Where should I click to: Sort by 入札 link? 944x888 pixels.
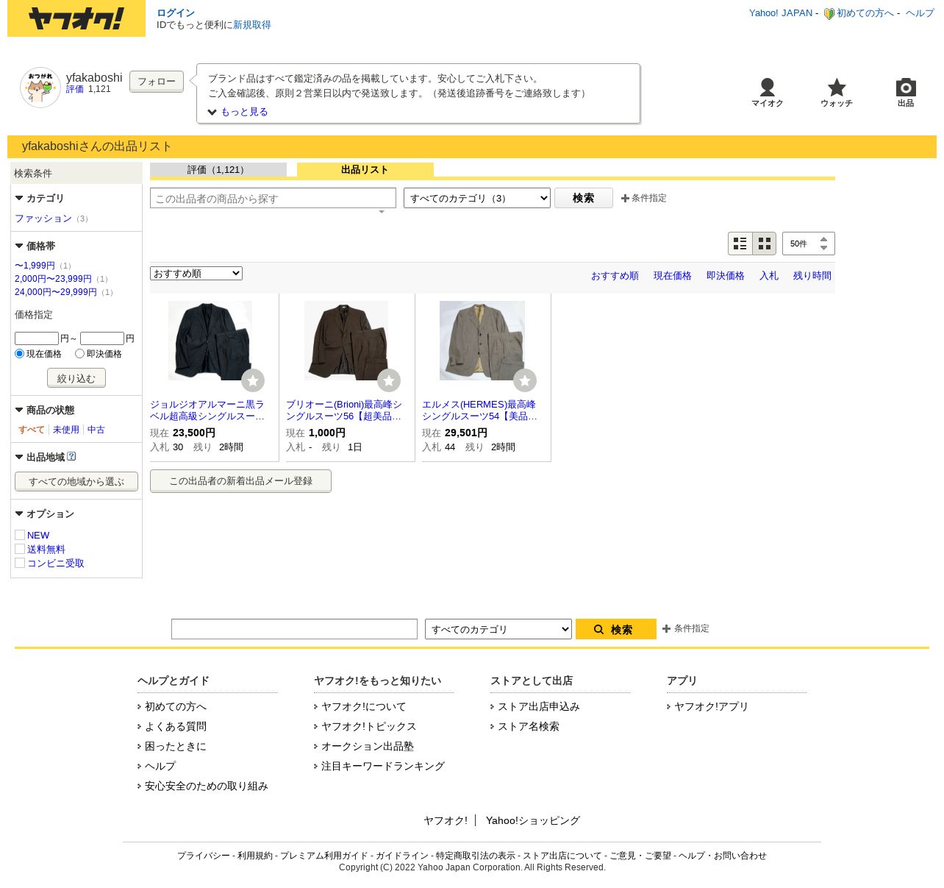(x=769, y=276)
